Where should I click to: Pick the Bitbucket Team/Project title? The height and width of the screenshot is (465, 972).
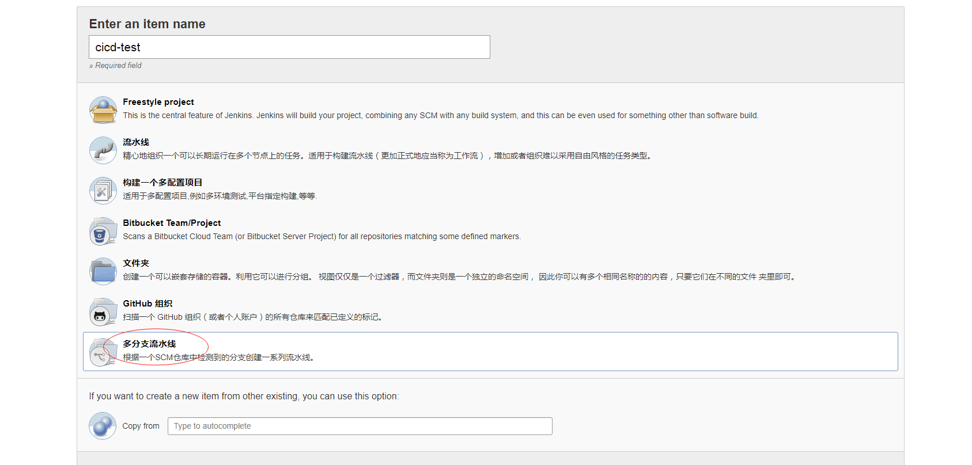pos(172,223)
